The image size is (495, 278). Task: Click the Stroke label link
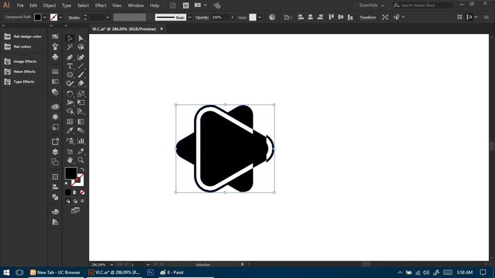74,17
